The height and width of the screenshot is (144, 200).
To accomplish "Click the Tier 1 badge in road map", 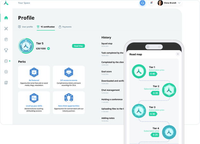I will coord(139,71).
